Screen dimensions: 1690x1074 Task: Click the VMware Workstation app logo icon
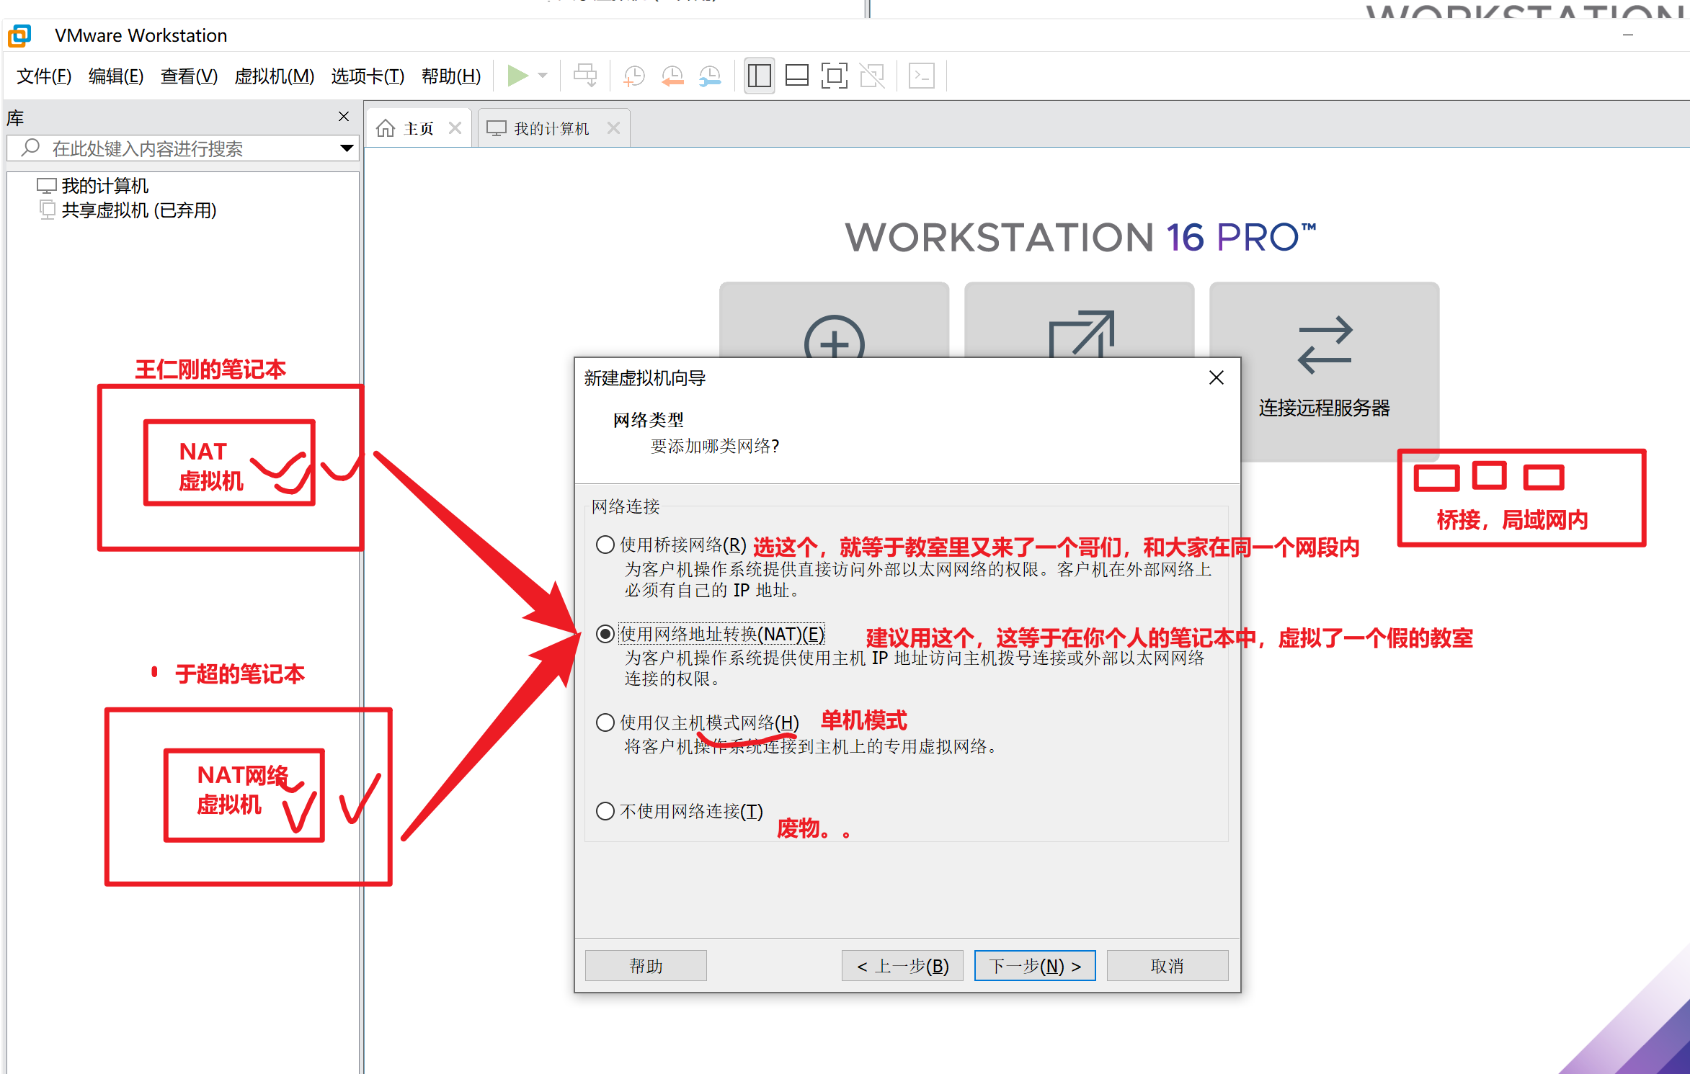[19, 35]
